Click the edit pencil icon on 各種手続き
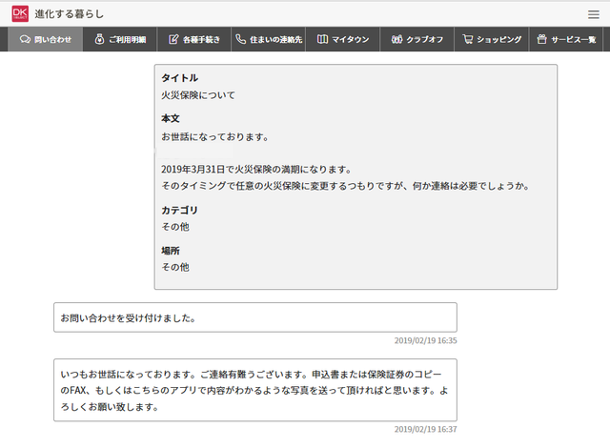The image size is (610, 448). 173,39
